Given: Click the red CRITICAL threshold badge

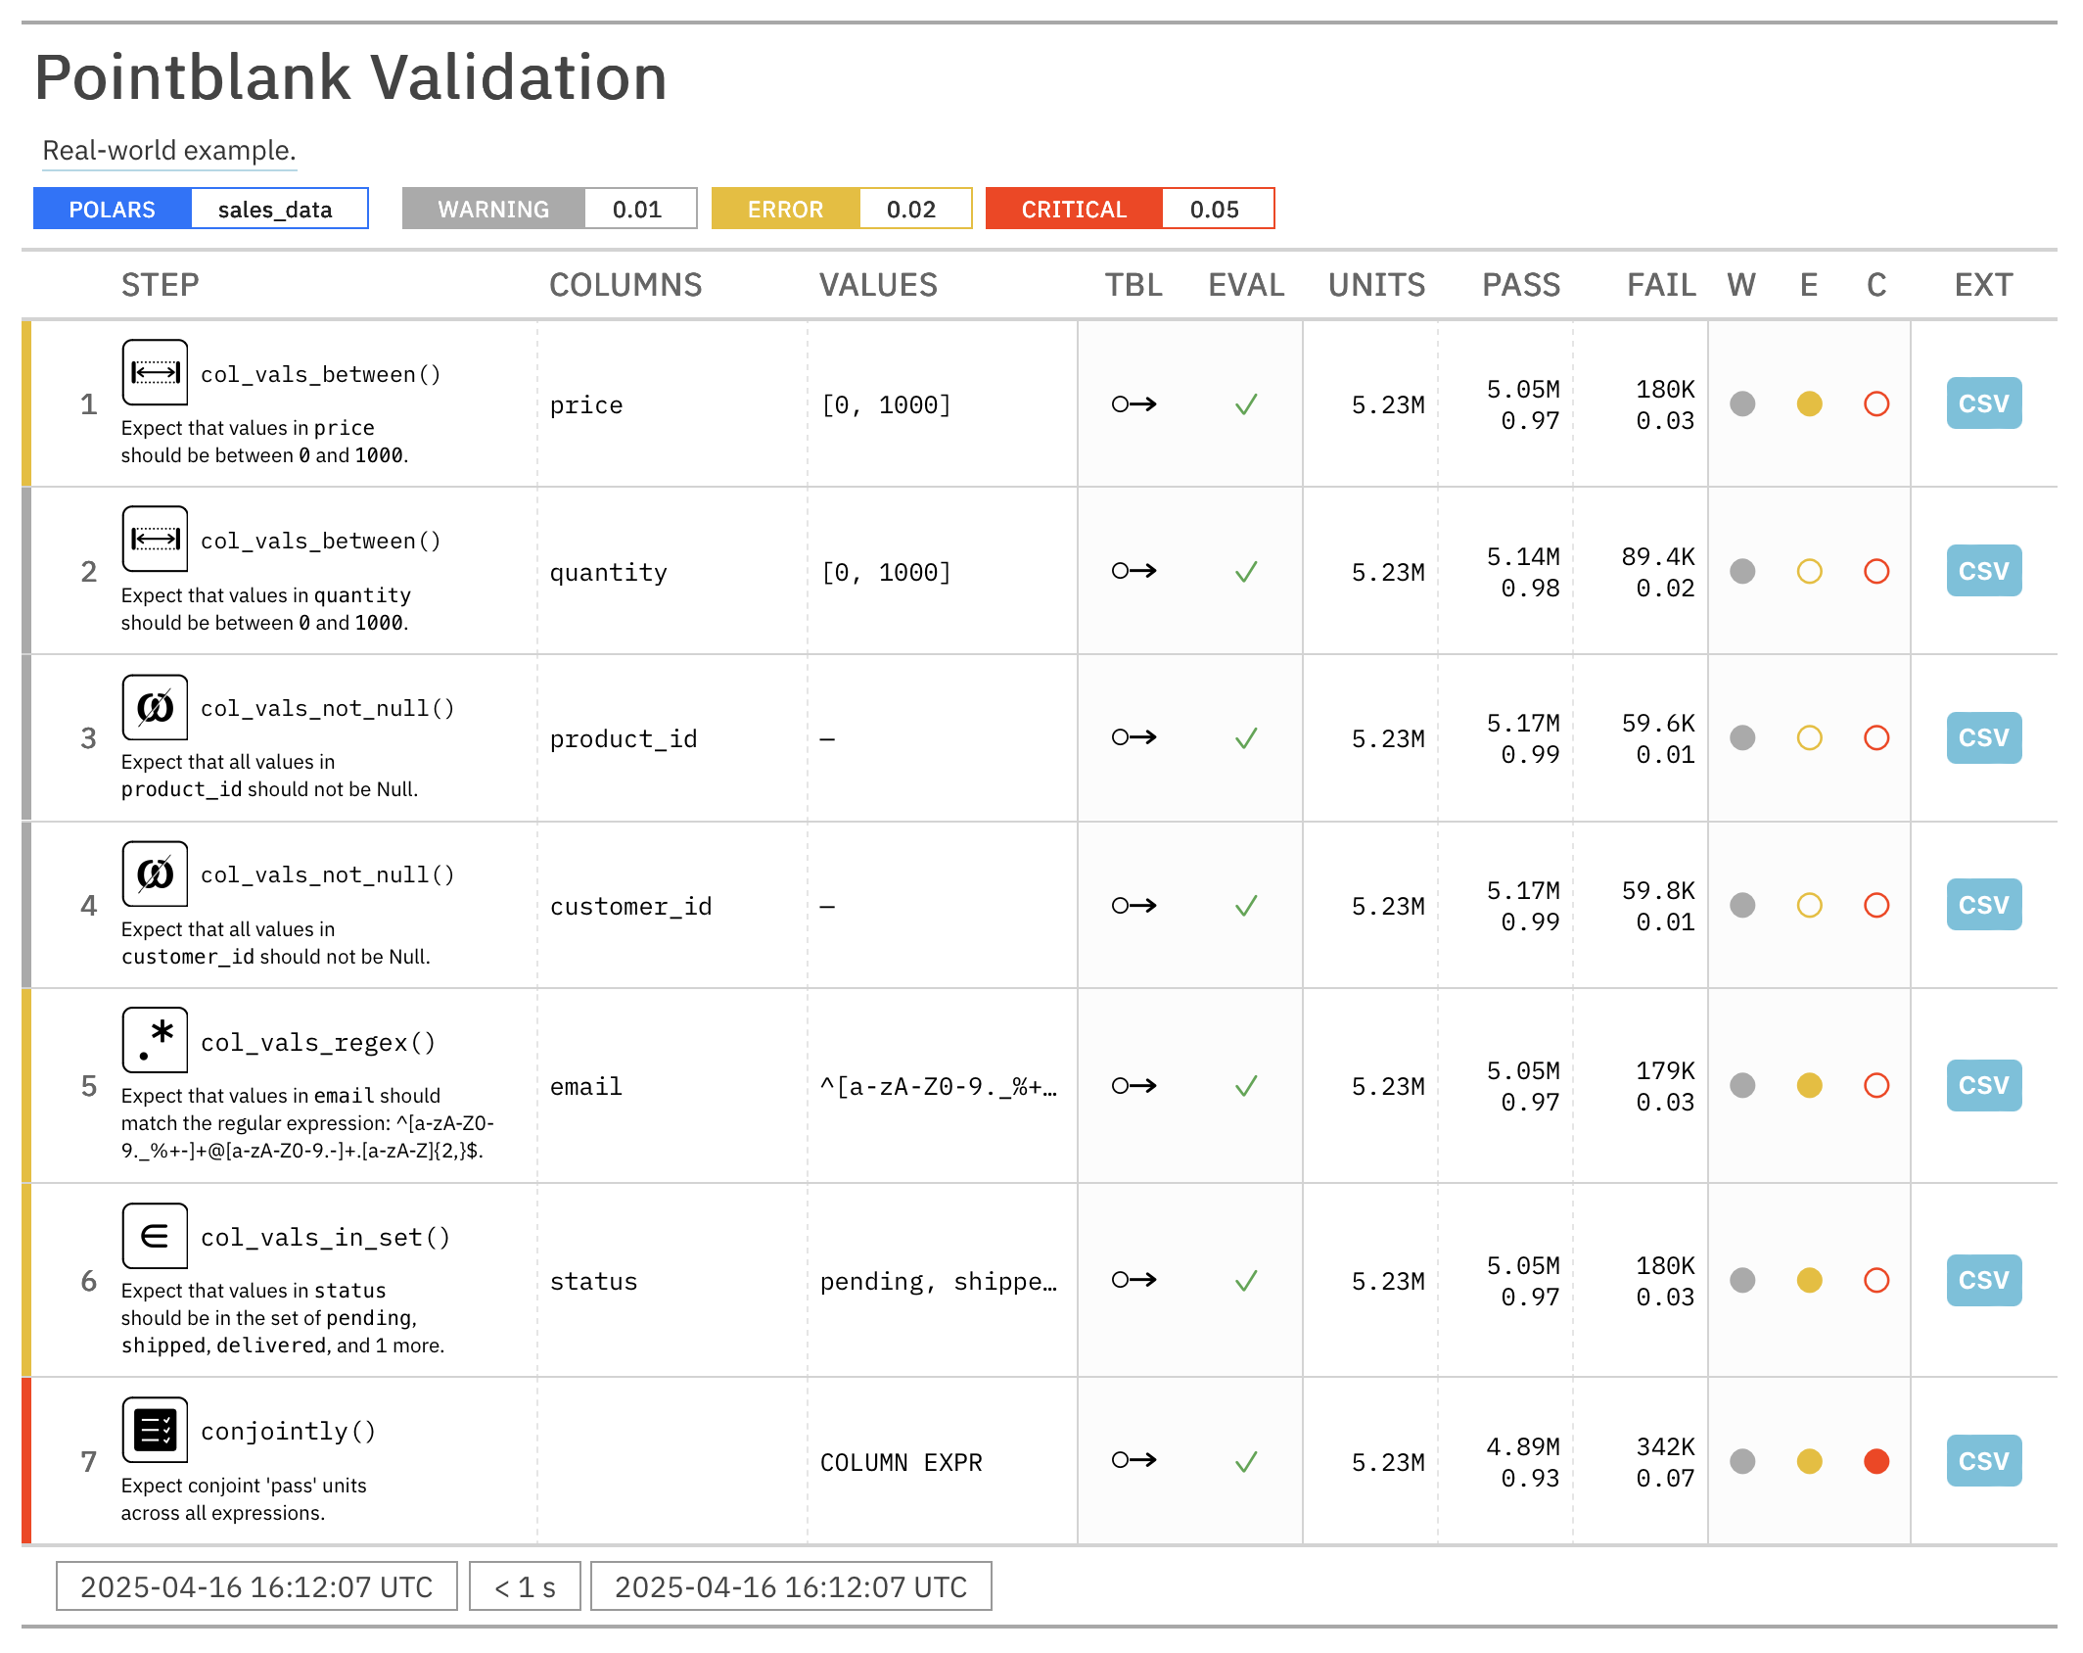Looking at the screenshot, I should tap(1074, 210).
